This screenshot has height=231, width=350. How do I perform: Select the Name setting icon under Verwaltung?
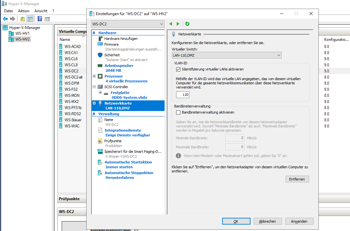100,120
